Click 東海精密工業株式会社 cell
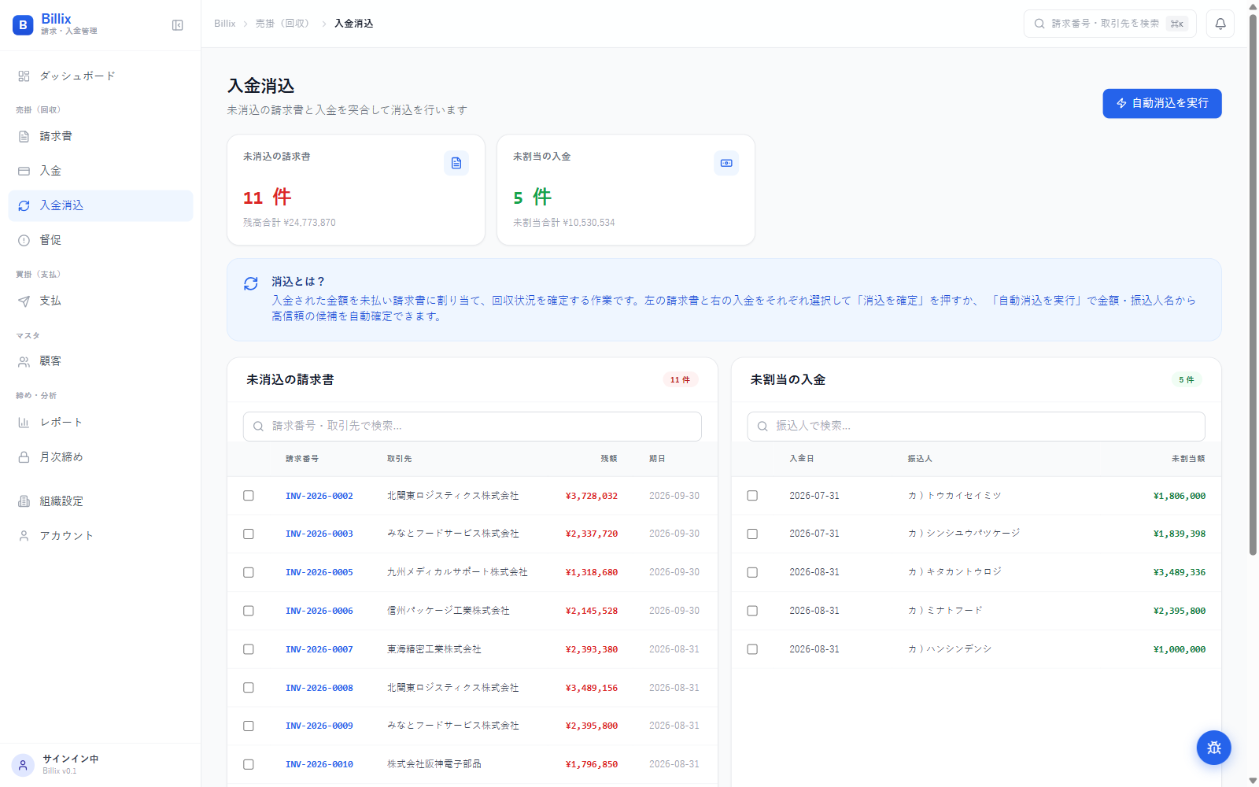The width and height of the screenshot is (1259, 787). point(434,649)
